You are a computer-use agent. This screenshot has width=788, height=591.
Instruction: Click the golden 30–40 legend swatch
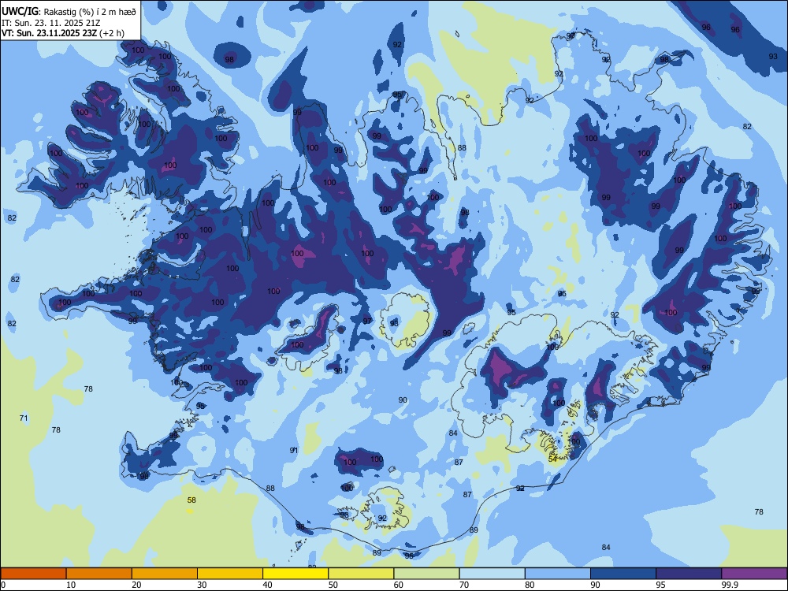(x=230, y=574)
